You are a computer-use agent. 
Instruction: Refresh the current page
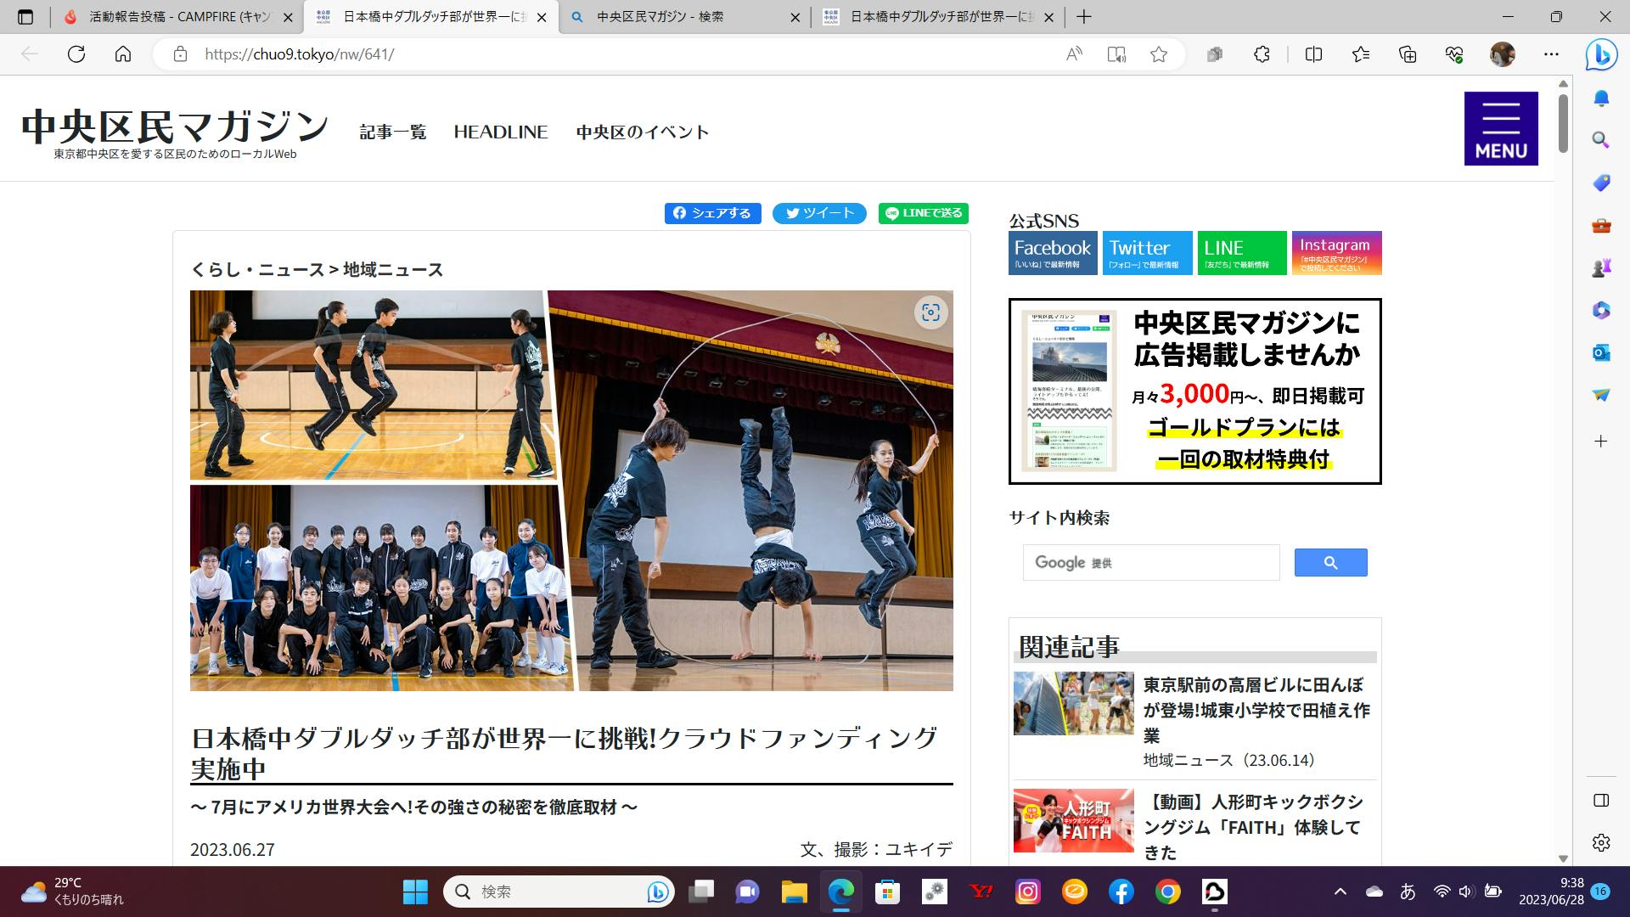[x=76, y=54]
